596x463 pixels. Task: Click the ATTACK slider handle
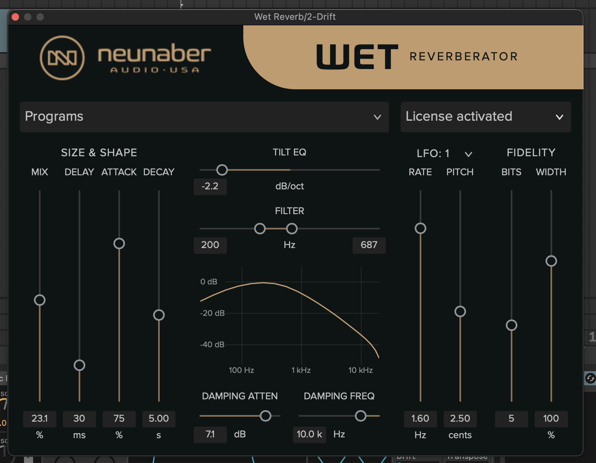[119, 243]
